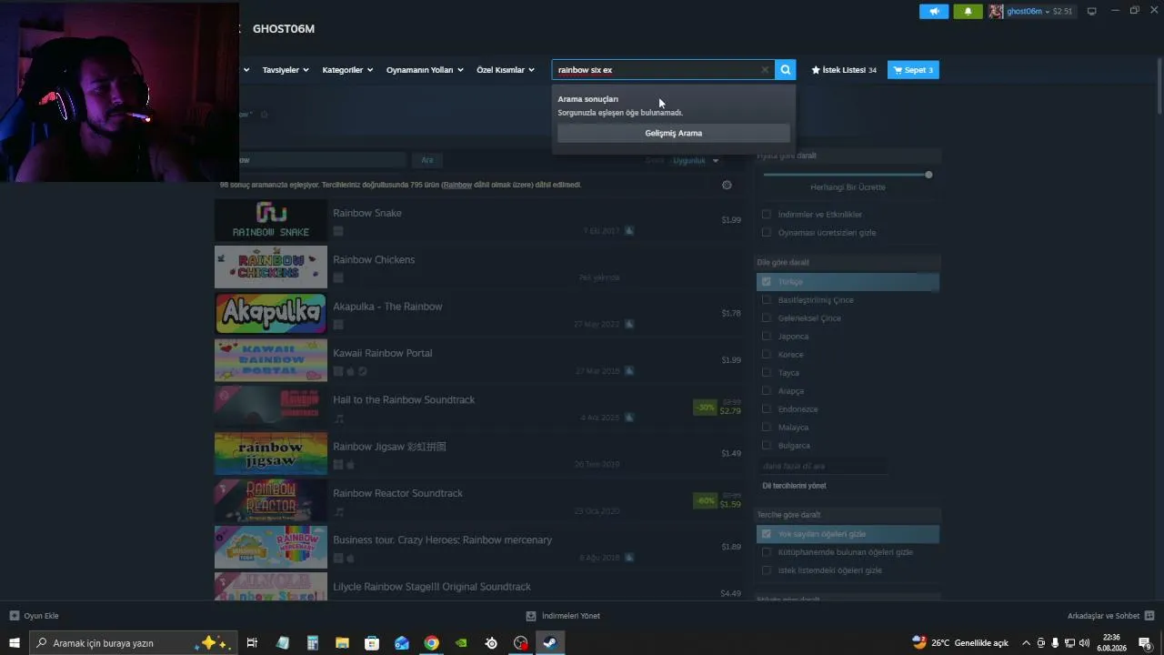Open the Dil tercihlerini yönet link
This screenshot has height=655, width=1164.
pos(795,486)
